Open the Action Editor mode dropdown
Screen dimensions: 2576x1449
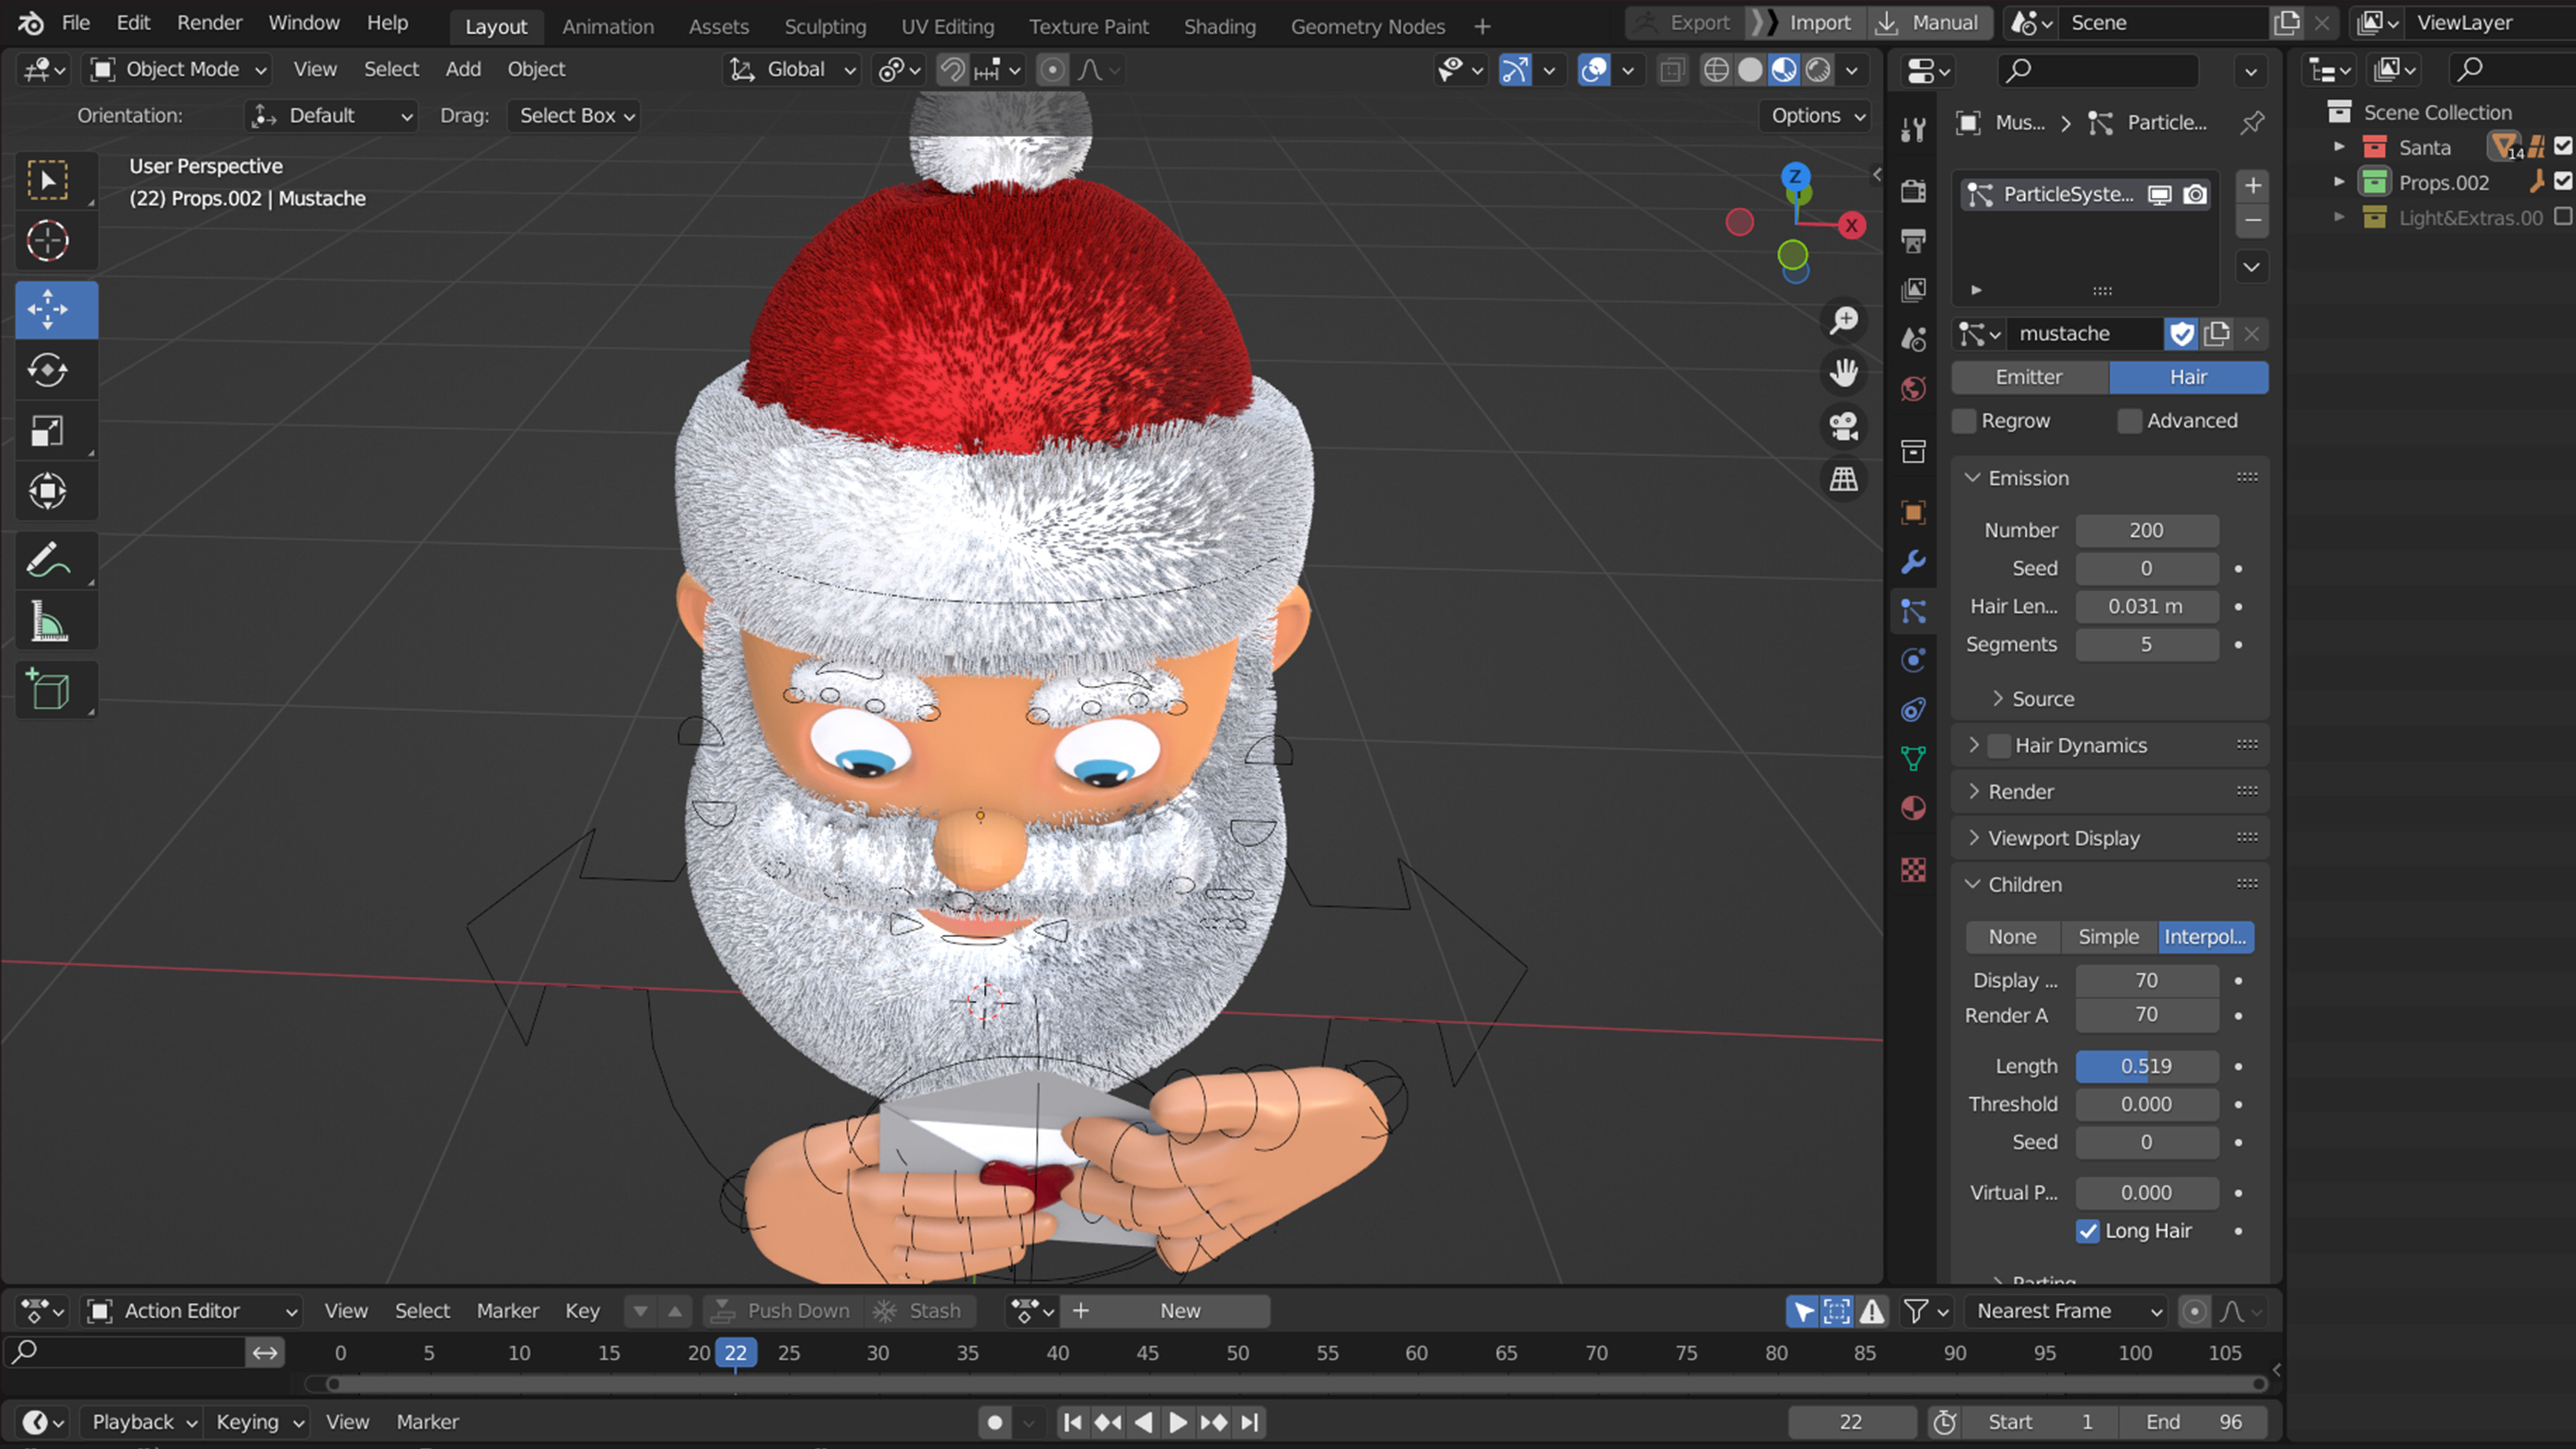pos(193,1311)
